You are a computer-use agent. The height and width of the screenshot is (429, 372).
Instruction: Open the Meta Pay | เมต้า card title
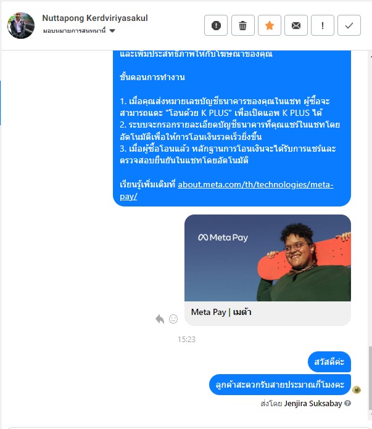point(221,312)
